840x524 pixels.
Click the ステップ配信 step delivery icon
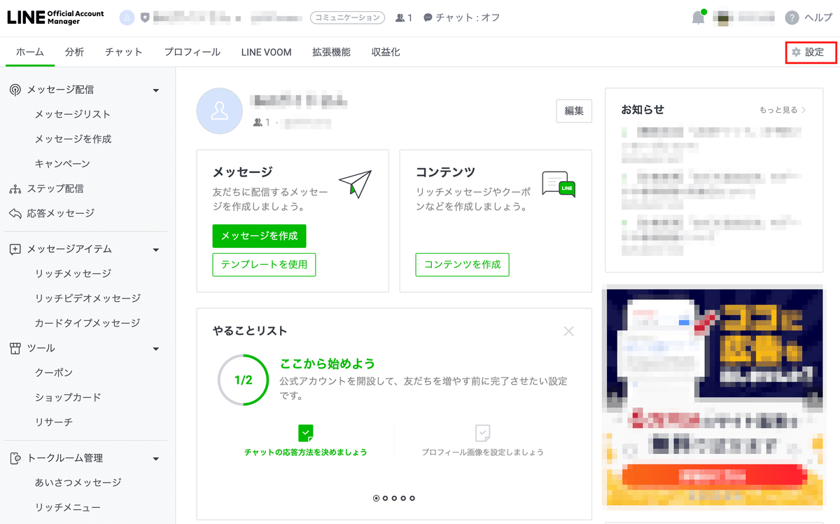pyautogui.click(x=15, y=189)
